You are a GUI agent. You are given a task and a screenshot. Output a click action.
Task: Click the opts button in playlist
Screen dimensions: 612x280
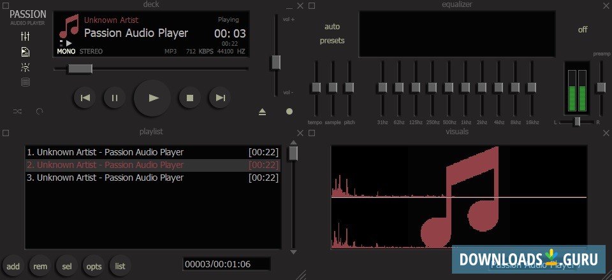(x=94, y=267)
